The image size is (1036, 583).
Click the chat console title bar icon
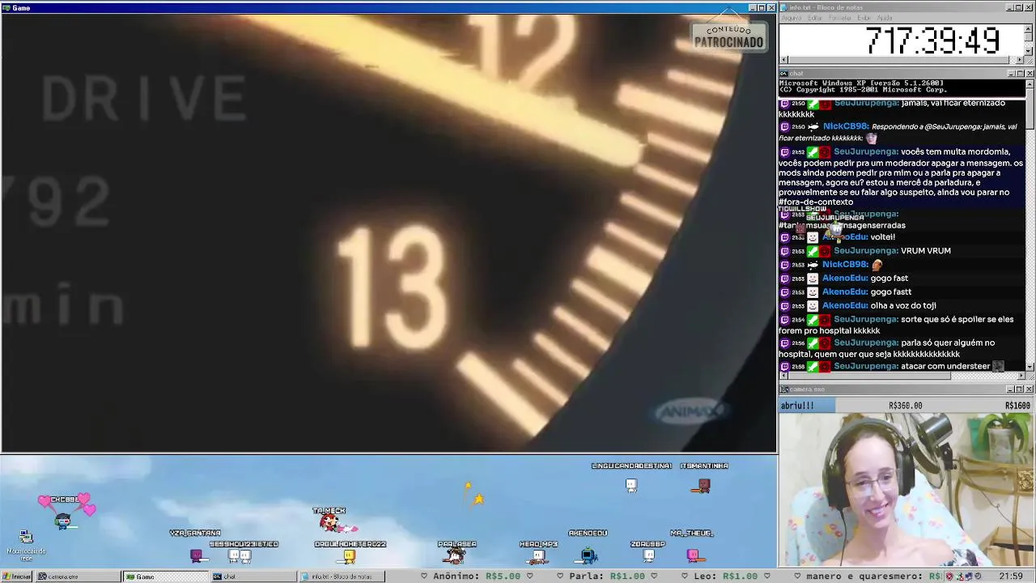coord(784,74)
